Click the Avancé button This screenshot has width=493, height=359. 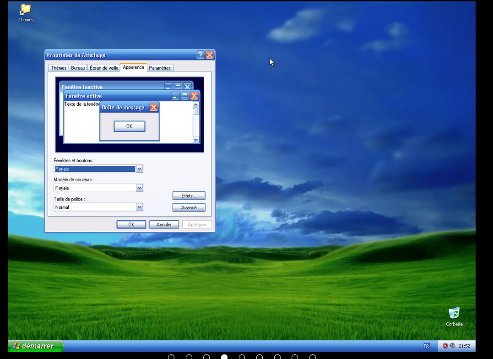[189, 207]
